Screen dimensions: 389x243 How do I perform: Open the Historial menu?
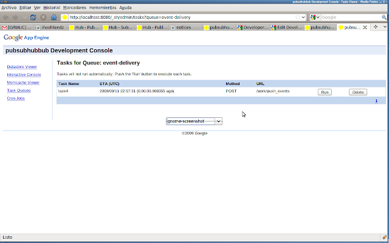52,8
